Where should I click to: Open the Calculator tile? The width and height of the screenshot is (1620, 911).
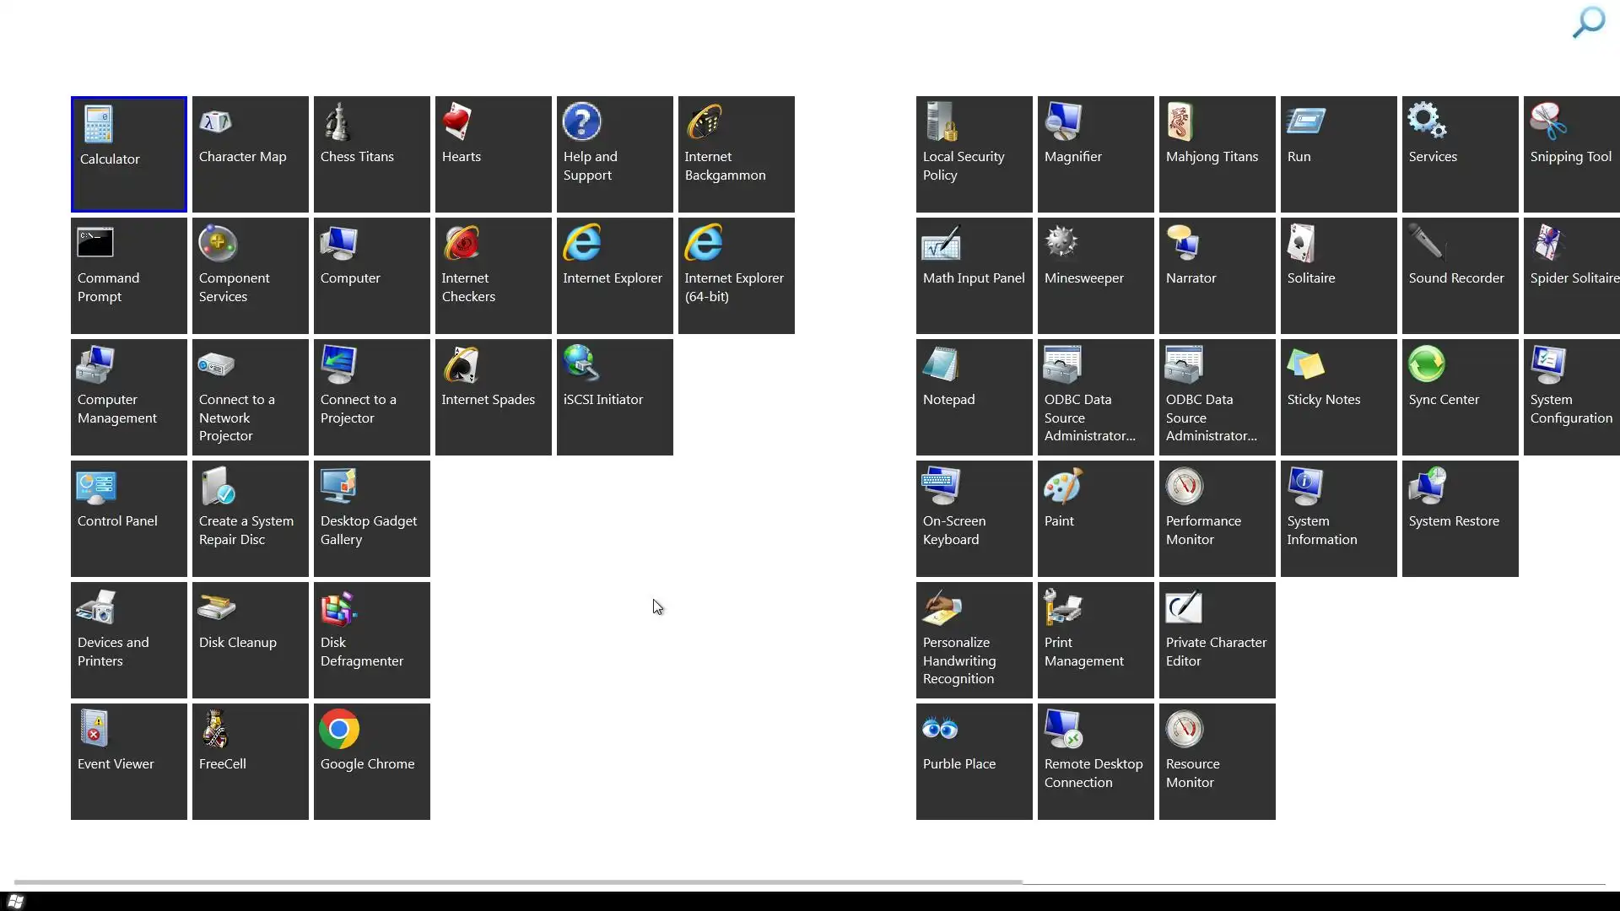tap(128, 154)
